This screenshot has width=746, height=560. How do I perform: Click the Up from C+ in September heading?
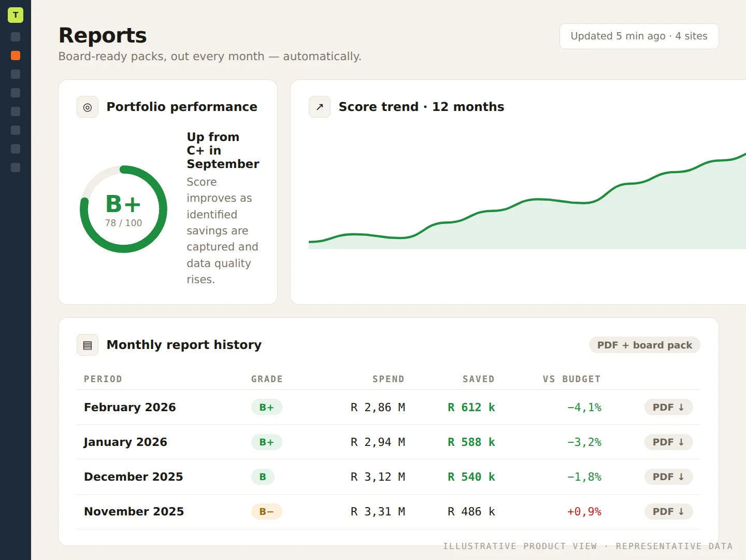tap(223, 150)
